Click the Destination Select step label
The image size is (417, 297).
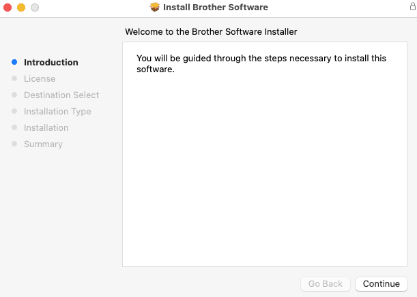[61, 95]
